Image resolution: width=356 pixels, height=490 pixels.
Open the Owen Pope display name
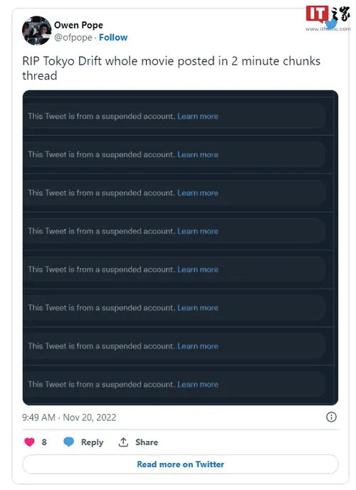[78, 25]
